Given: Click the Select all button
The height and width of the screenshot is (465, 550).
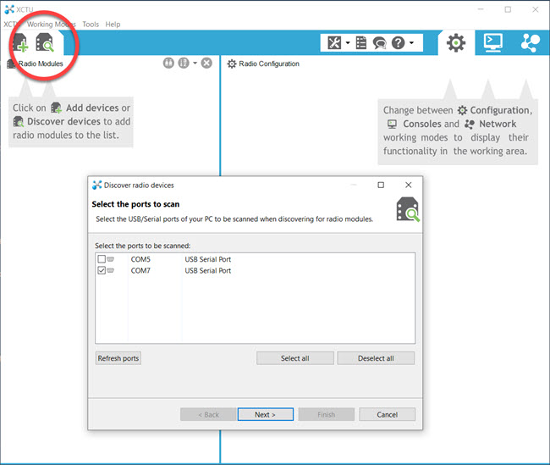Looking at the screenshot, I should [x=294, y=358].
